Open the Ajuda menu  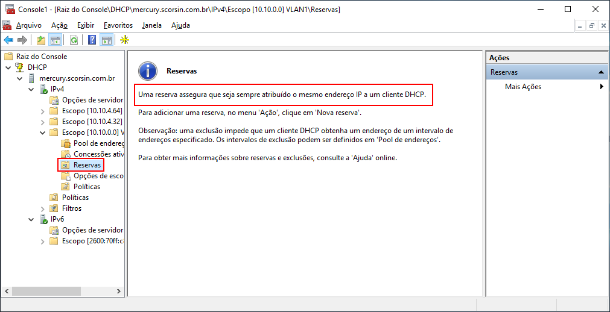(180, 25)
